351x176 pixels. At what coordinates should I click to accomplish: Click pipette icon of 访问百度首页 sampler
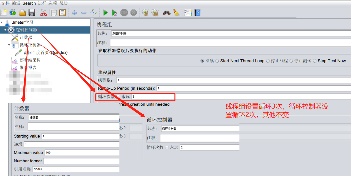click(x=19, y=52)
